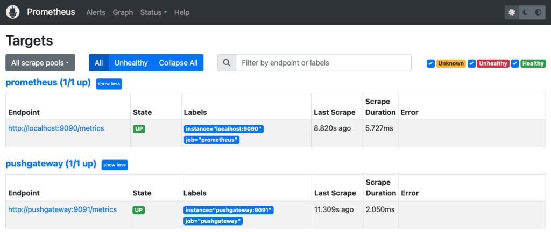Viewport: 551px width, 232px height.
Task: Click the 2.050ms scrape duration value
Action: coord(380,209)
